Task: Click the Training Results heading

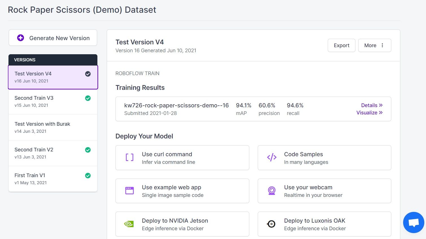Action: point(140,88)
